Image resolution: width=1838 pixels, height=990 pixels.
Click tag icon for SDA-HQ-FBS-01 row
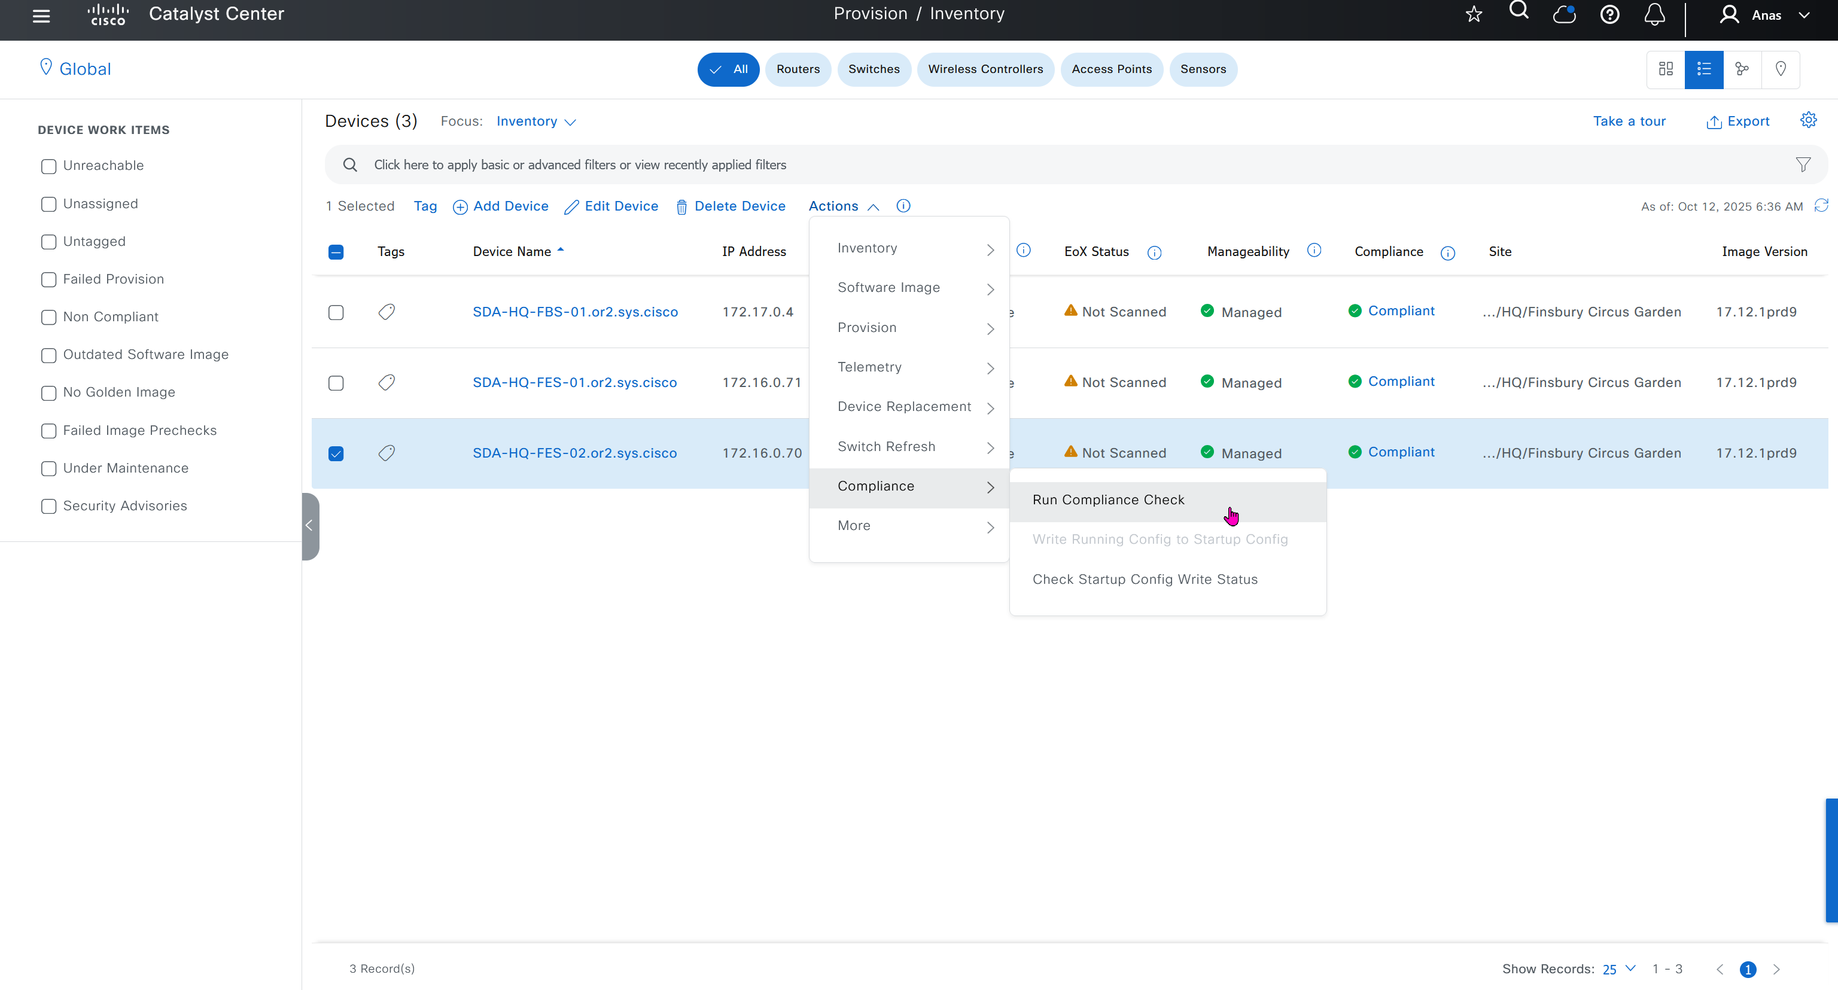pos(387,312)
